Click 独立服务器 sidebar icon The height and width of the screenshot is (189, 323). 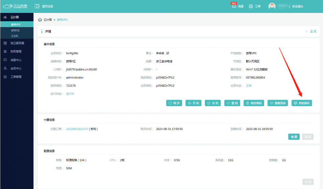pos(5,43)
